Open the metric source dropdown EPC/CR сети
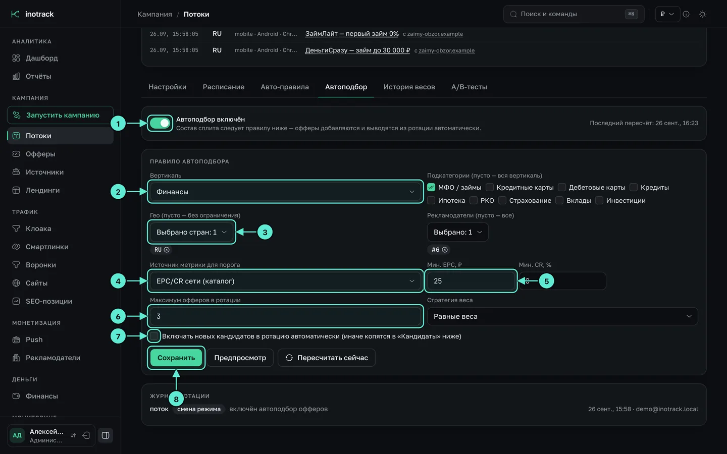This screenshot has height=454, width=727. 285,281
